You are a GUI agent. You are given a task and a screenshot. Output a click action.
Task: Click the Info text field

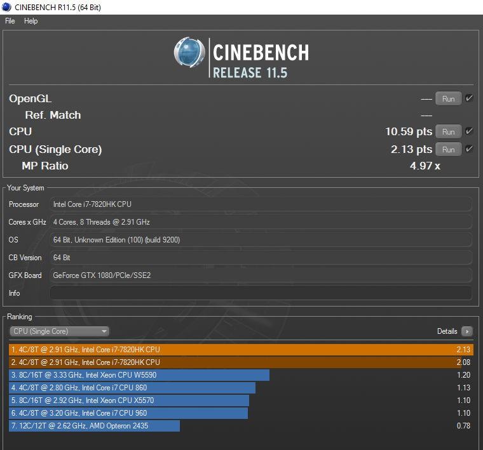click(261, 293)
